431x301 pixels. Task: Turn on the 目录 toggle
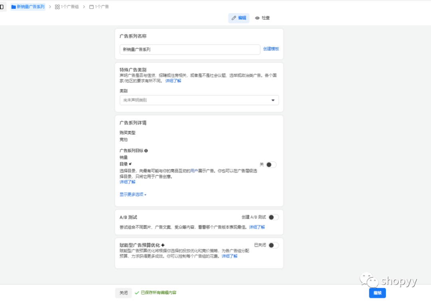[271, 165]
